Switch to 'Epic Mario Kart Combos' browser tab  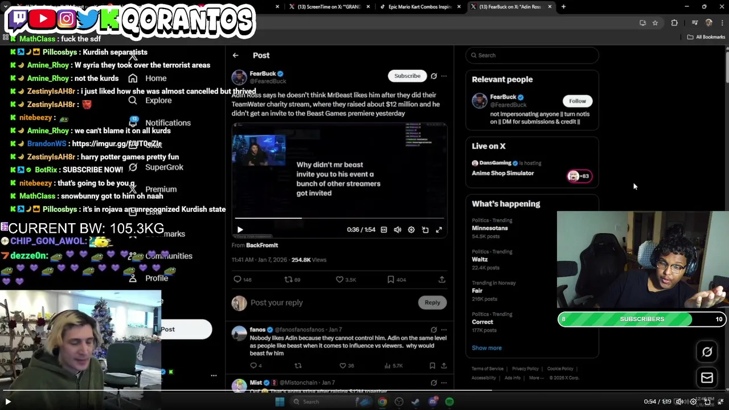click(x=420, y=7)
